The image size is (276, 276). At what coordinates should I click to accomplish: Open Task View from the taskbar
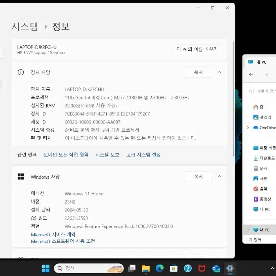point(132,268)
